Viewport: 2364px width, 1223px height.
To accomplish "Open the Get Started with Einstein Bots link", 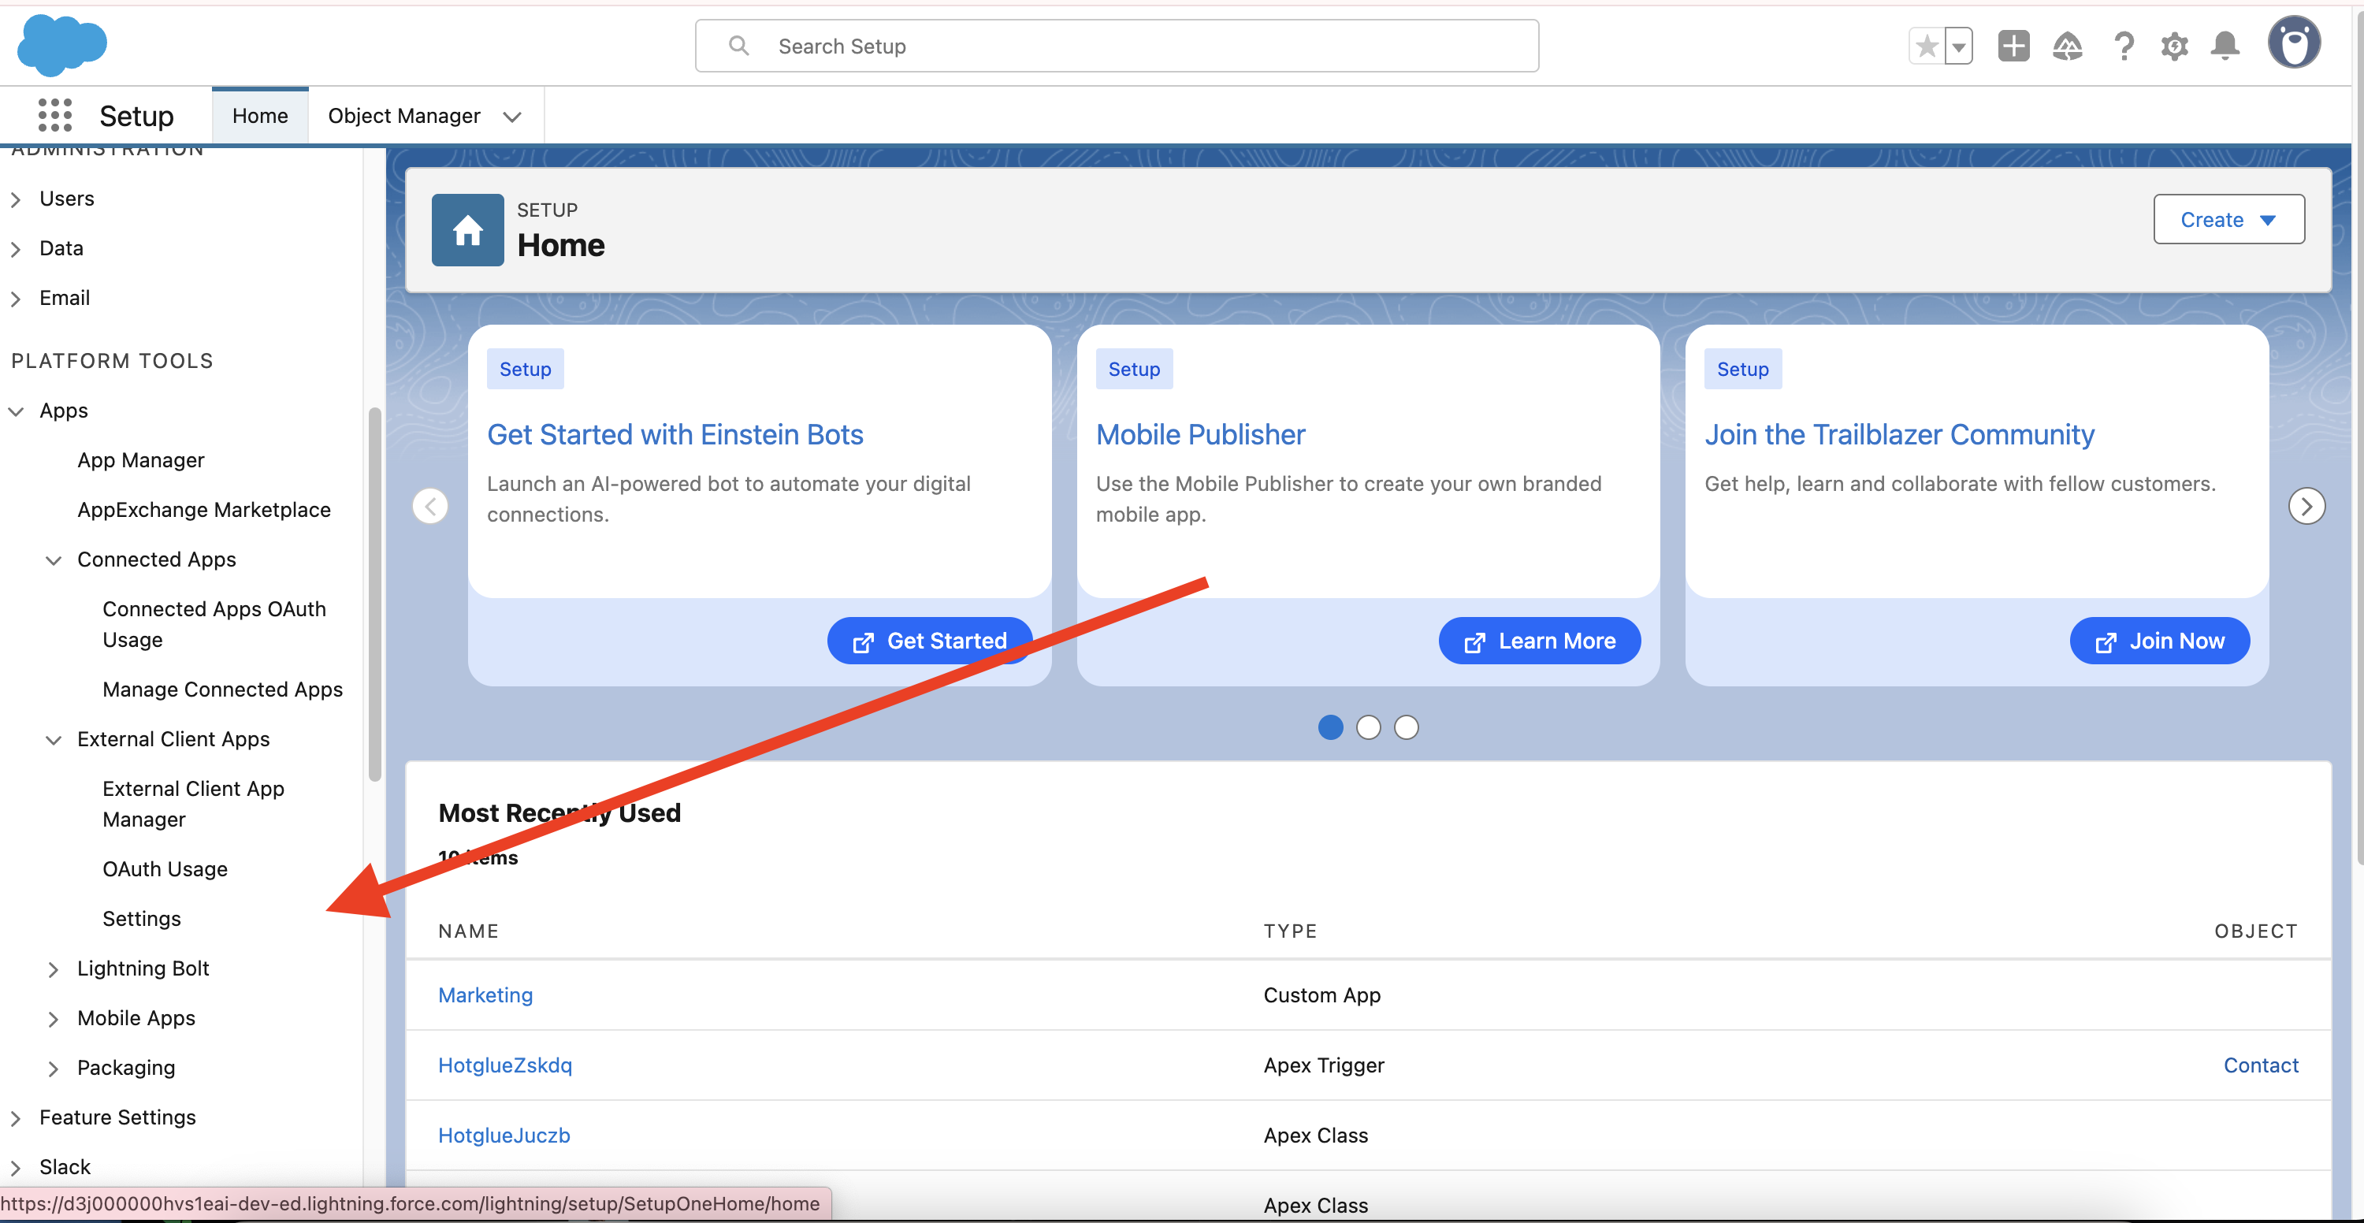I will coord(675,434).
